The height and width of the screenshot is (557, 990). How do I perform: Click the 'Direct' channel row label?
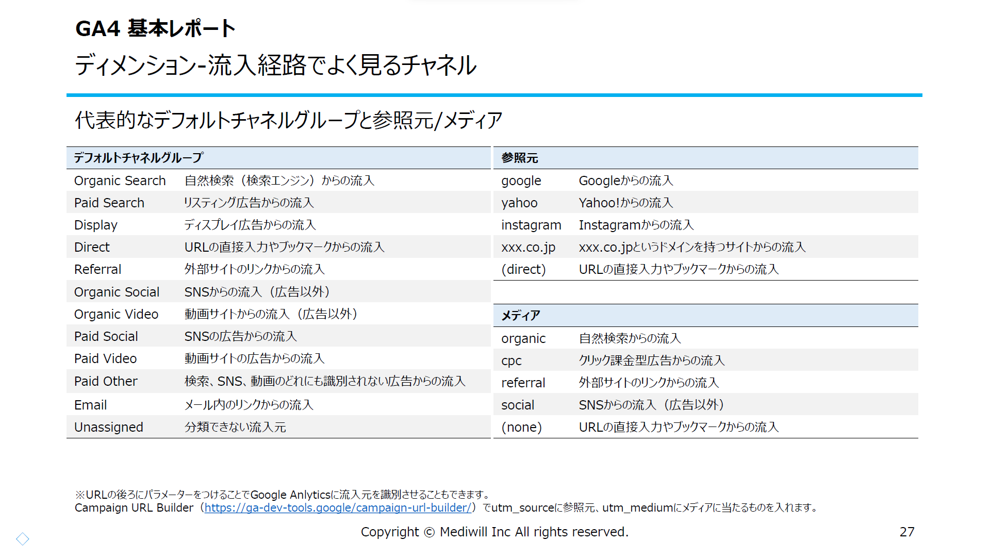(92, 247)
